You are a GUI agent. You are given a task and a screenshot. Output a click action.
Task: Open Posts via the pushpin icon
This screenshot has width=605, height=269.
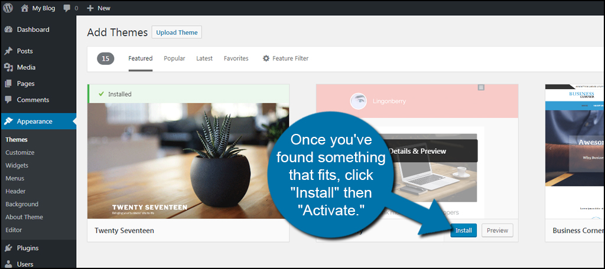[x=8, y=51]
